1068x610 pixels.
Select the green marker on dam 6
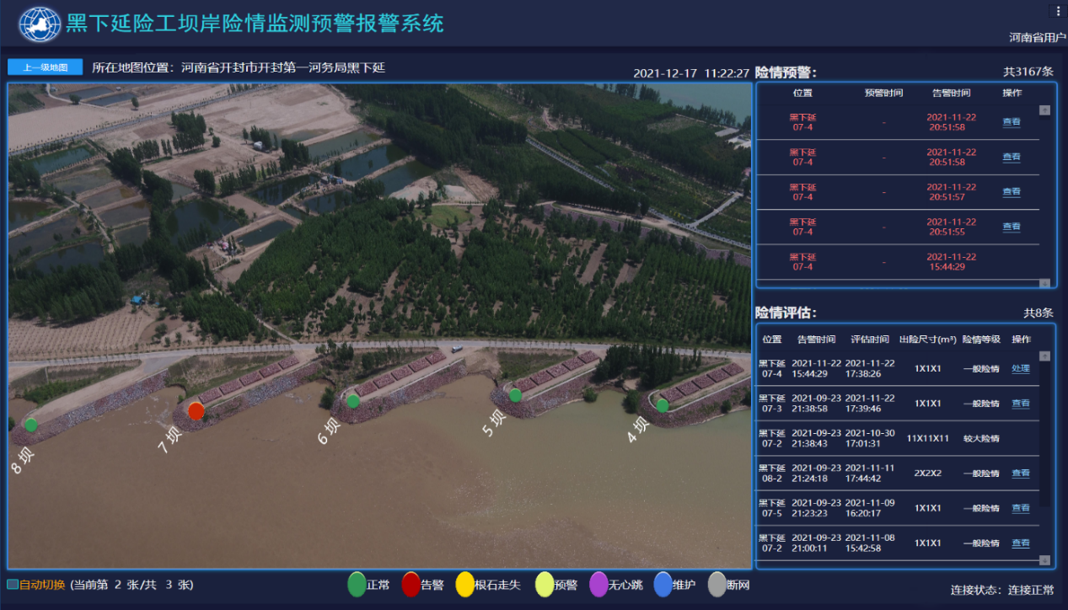(353, 401)
